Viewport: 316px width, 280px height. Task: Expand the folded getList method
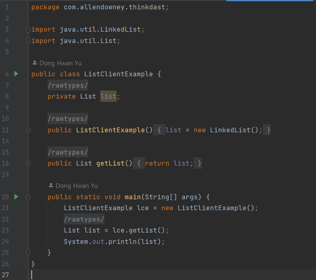tap(28, 163)
